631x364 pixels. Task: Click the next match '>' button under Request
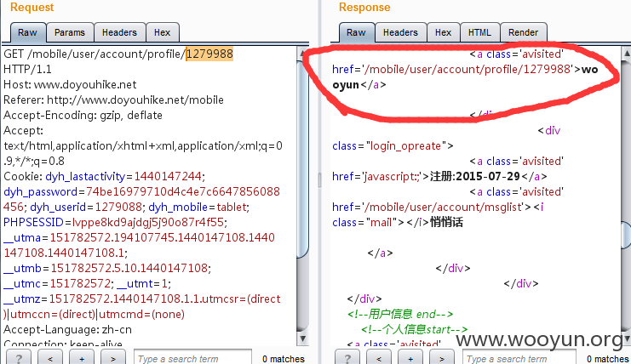click(x=113, y=357)
